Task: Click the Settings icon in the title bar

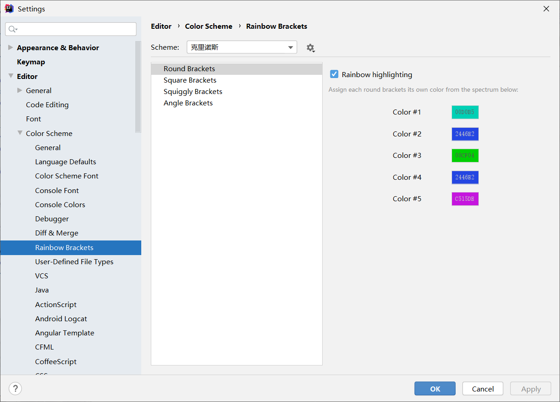Action: point(9,8)
